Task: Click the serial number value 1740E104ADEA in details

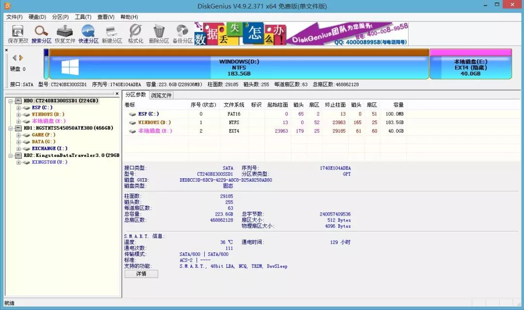Action: (x=335, y=168)
